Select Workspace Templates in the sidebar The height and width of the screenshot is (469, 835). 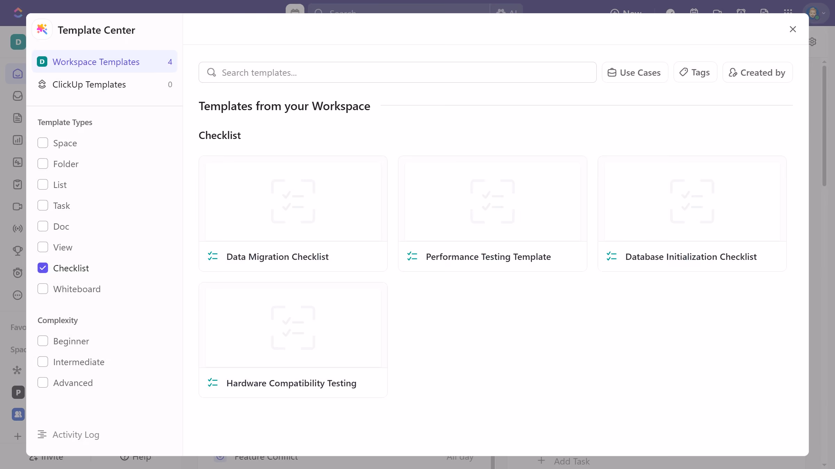(104, 61)
